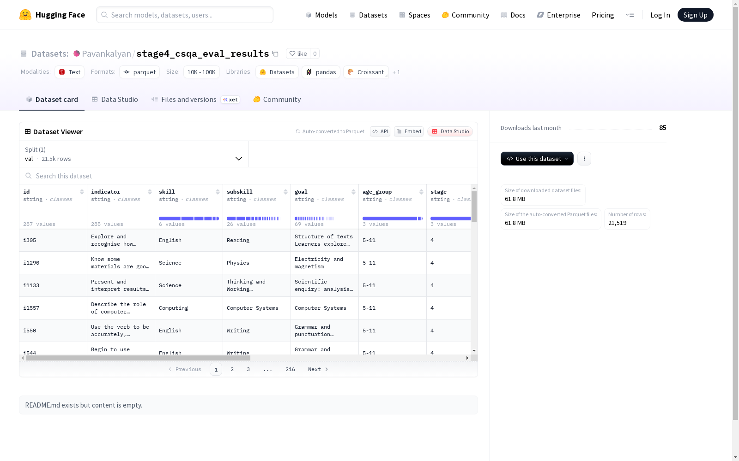The image size is (739, 461).
Task: Click the skill column distribution bar
Action: click(x=189, y=219)
